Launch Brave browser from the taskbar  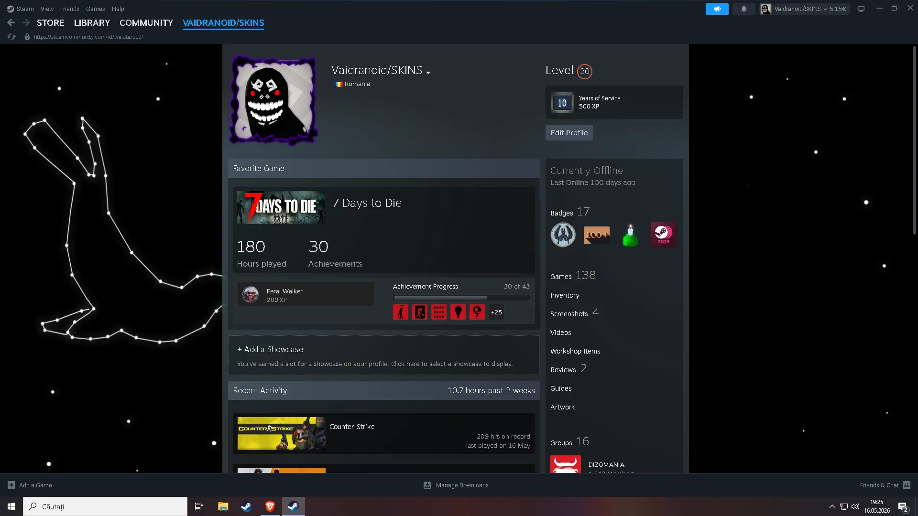270,506
